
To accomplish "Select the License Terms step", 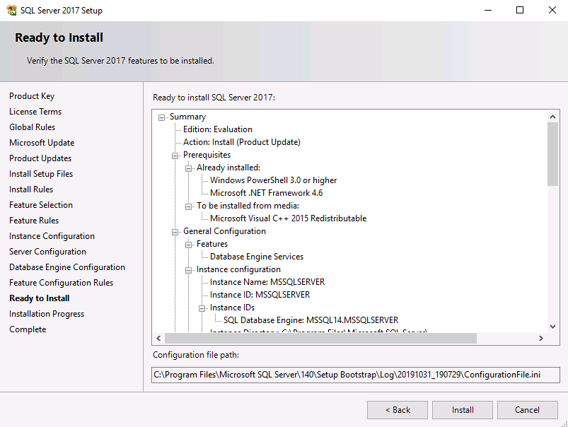I will tap(35, 112).
